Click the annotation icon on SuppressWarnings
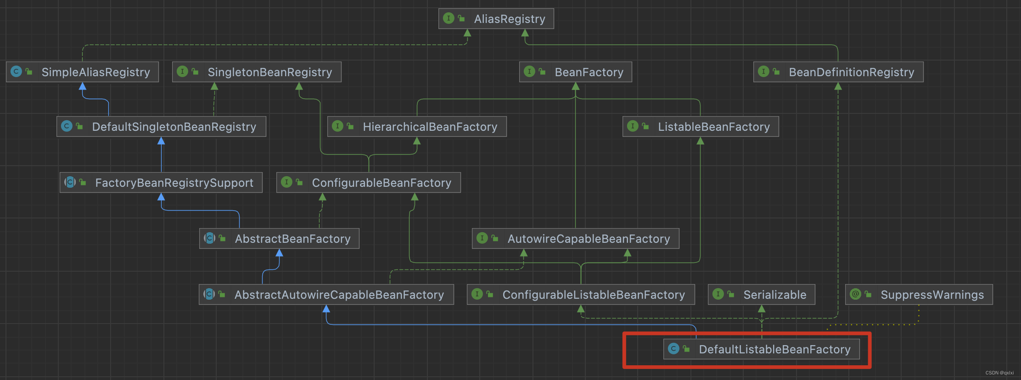This screenshot has height=380, width=1021. coord(855,294)
